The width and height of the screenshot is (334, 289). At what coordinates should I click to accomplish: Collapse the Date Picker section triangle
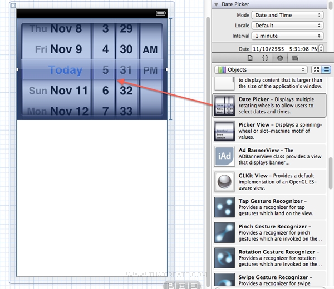point(216,4)
